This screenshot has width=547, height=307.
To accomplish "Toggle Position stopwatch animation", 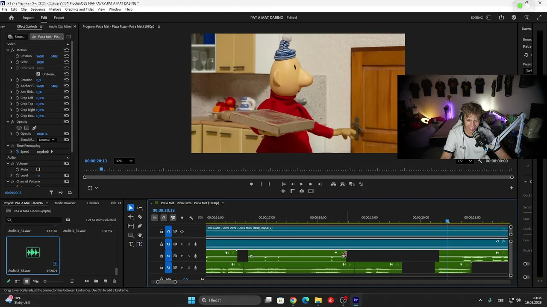I will click(x=17, y=56).
